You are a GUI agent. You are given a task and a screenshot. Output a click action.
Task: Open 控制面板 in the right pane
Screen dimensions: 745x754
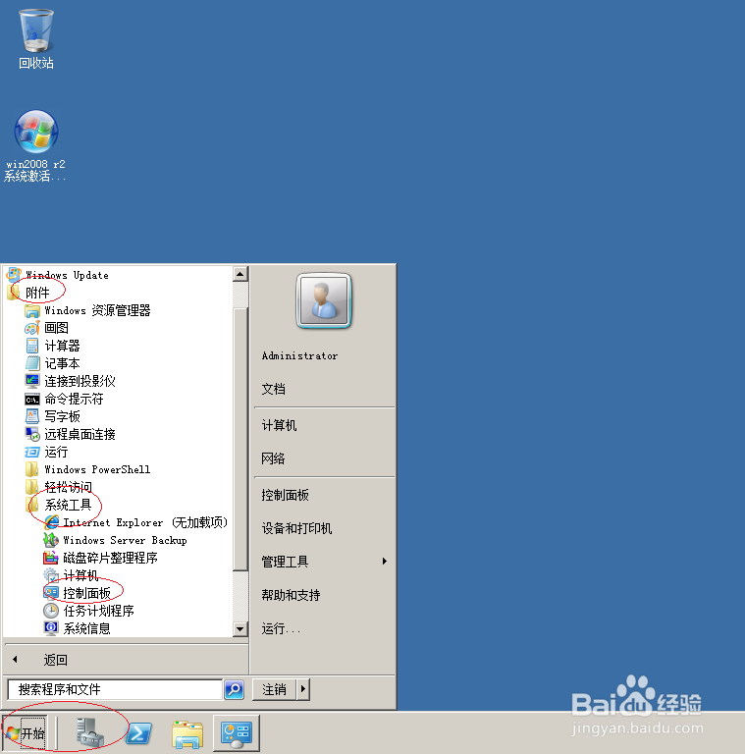coord(285,495)
